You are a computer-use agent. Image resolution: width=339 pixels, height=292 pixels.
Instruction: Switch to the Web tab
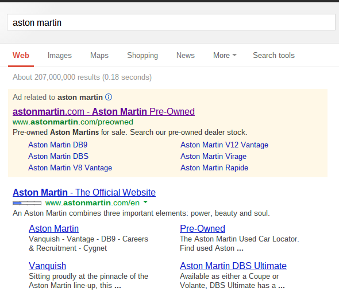21,55
